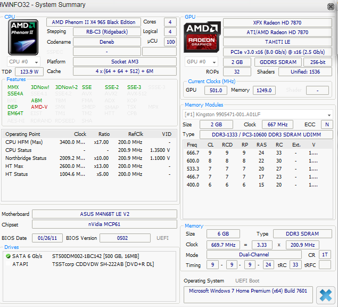Select the 533.3 frequency timing row
This screenshot has width=338, height=307.
click(258, 169)
